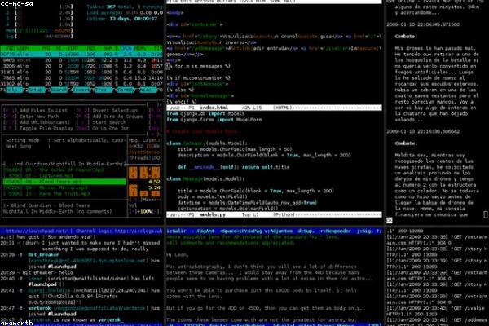Screen dimensions: 489x326
Task: Choose Invert Selection in music player menu
Action: [113, 110]
